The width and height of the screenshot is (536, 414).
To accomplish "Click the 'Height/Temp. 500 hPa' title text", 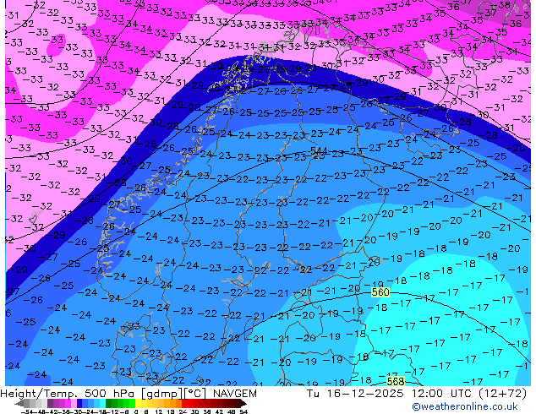I will point(69,394).
